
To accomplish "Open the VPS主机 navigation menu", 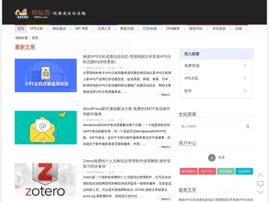I will (x=36, y=29).
